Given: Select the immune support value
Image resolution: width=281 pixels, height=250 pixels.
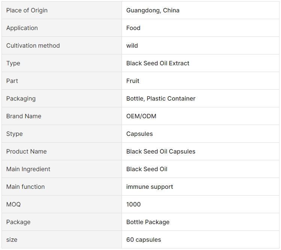Looking at the screenshot, I should [150, 187].
